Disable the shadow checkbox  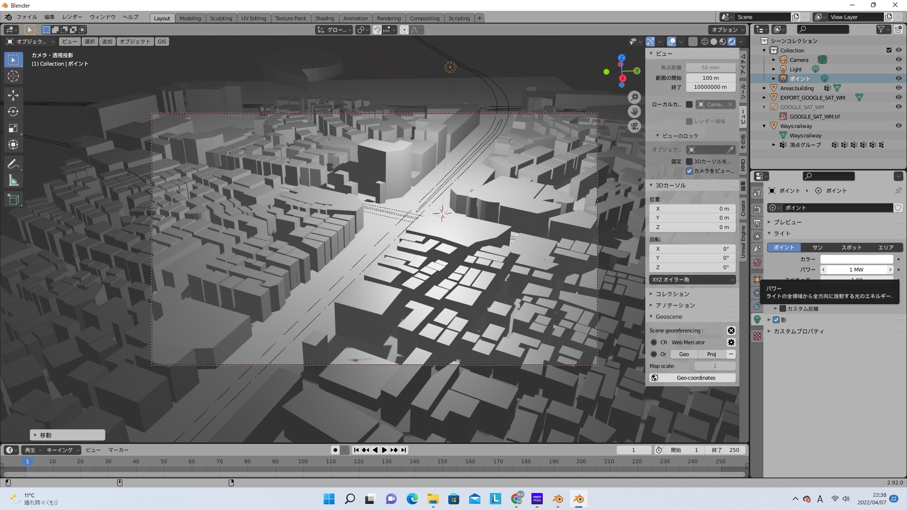[776, 320]
